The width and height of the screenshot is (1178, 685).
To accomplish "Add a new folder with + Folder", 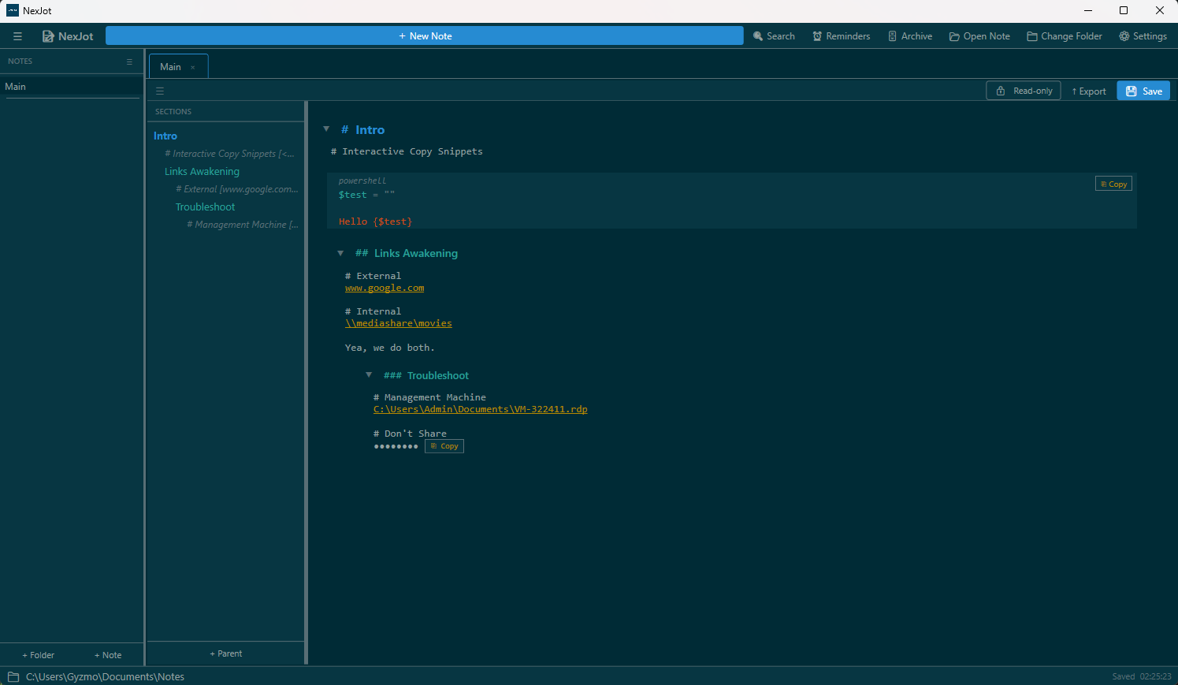I will [38, 655].
